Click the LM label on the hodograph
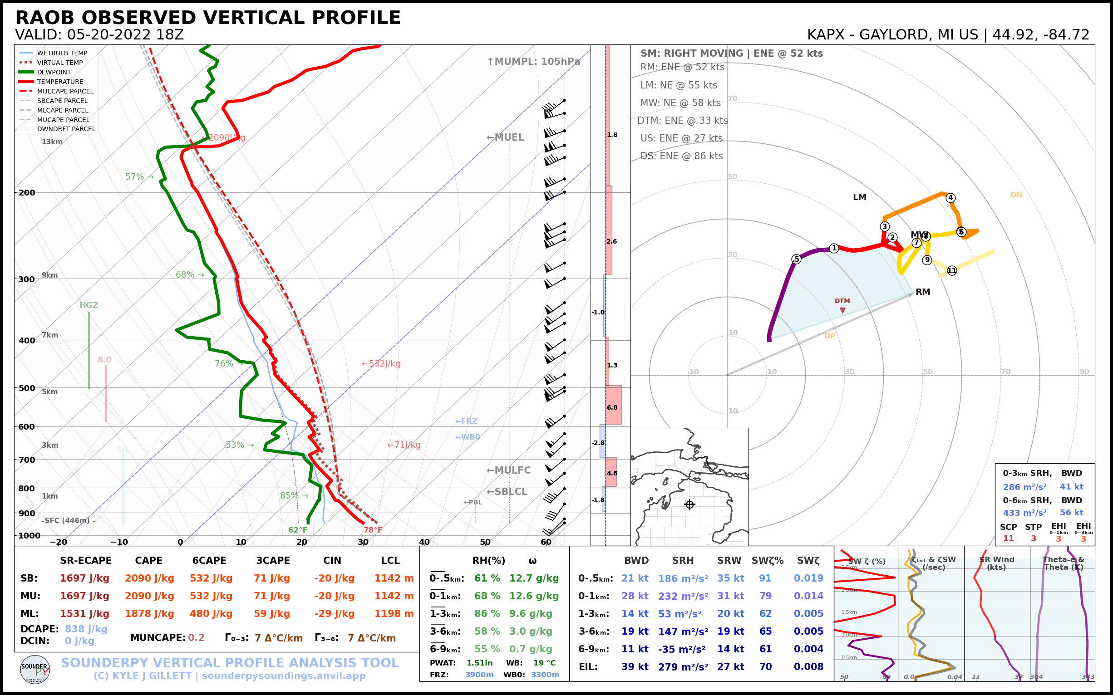The image size is (1113, 695). click(860, 197)
